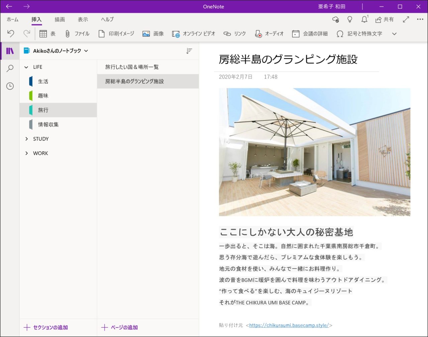Open recent notes clock icon

coord(10,86)
